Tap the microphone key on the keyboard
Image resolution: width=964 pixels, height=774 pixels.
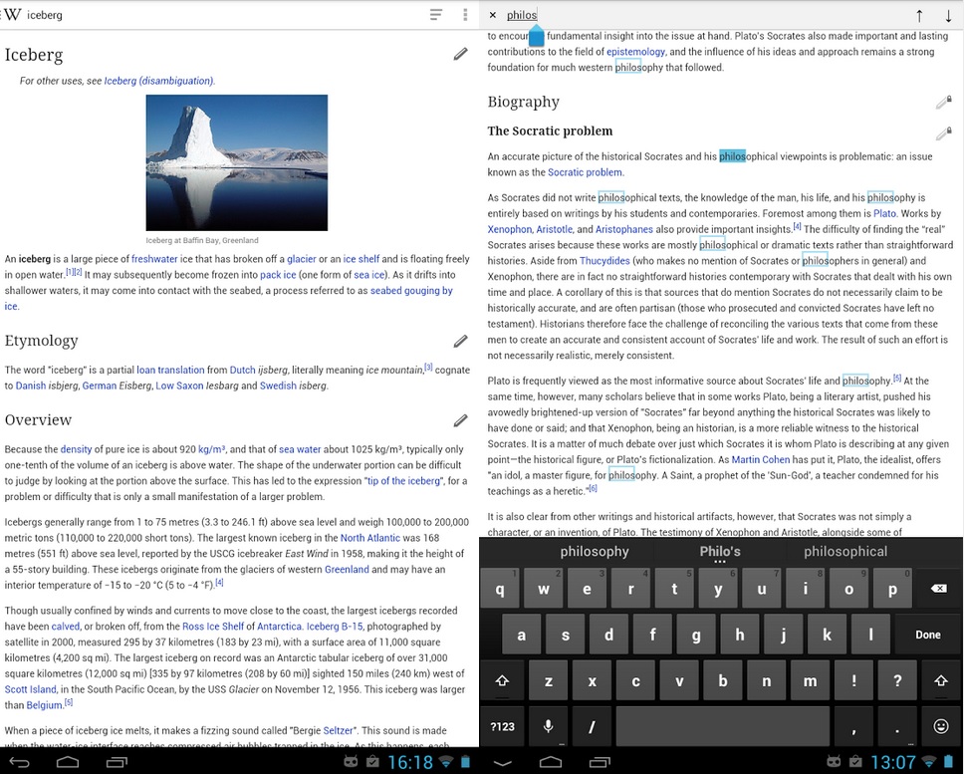tap(547, 726)
